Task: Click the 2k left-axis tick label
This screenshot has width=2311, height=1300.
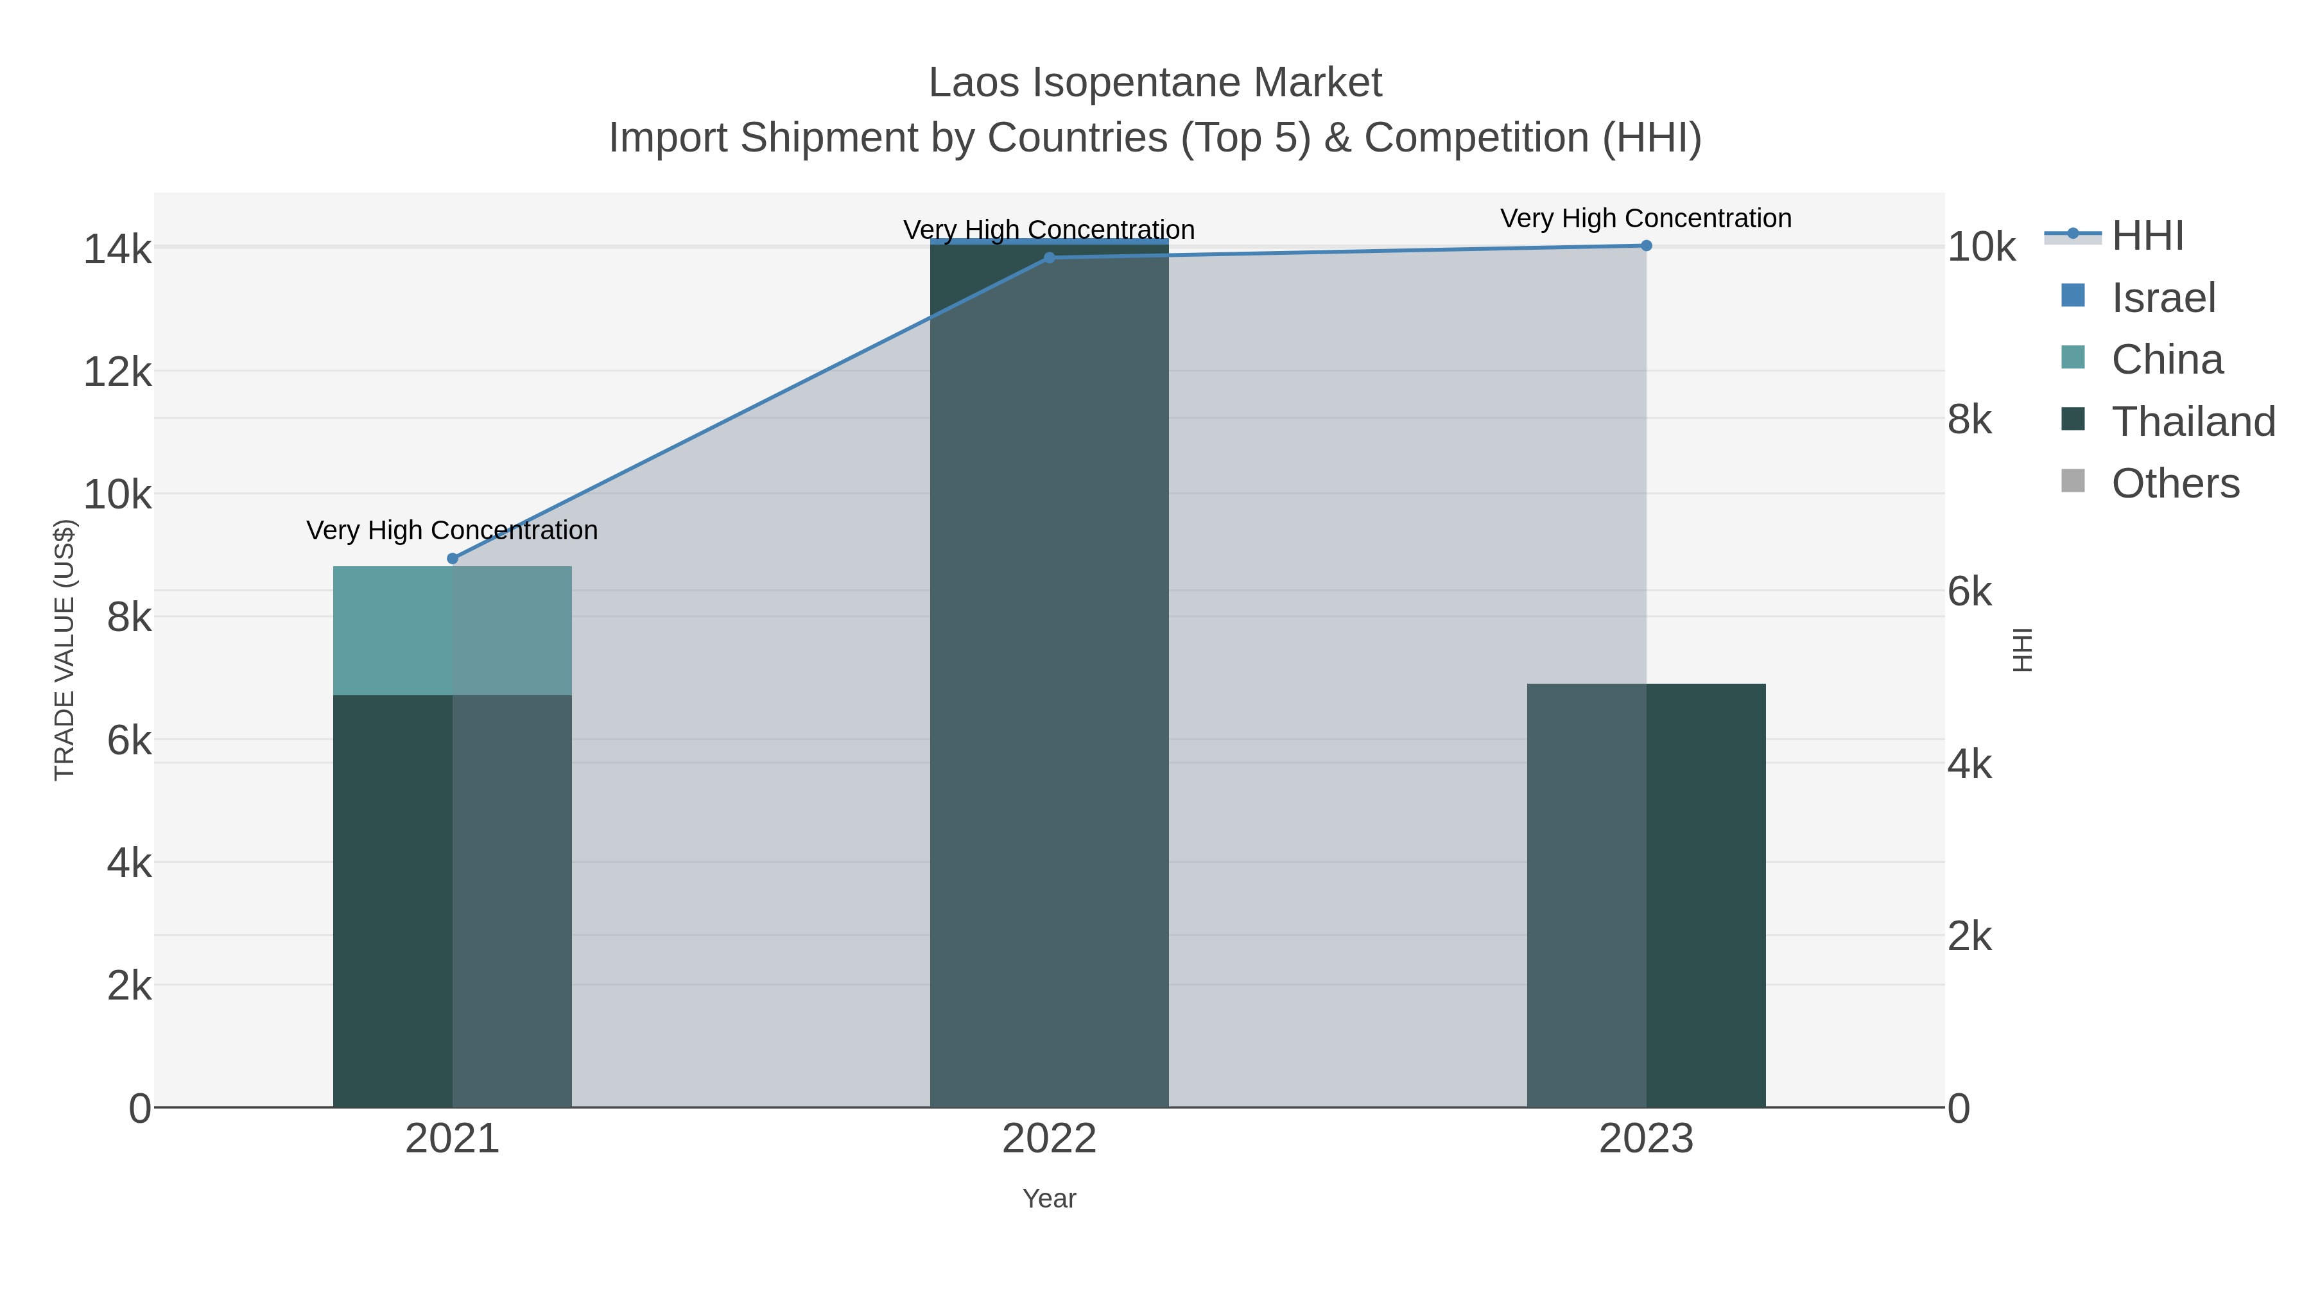Action: [x=129, y=986]
